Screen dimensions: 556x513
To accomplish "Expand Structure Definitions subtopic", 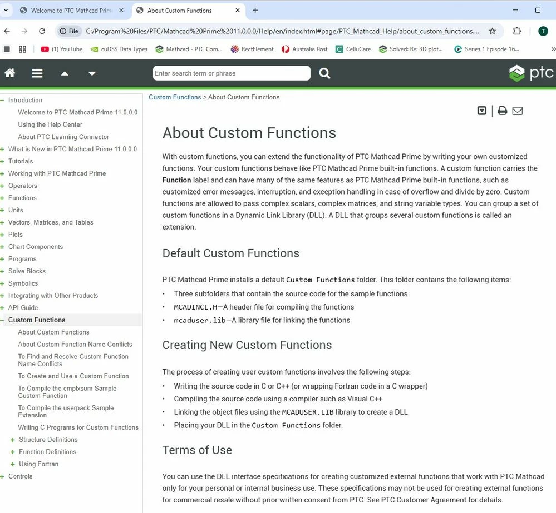I will 13,440.
